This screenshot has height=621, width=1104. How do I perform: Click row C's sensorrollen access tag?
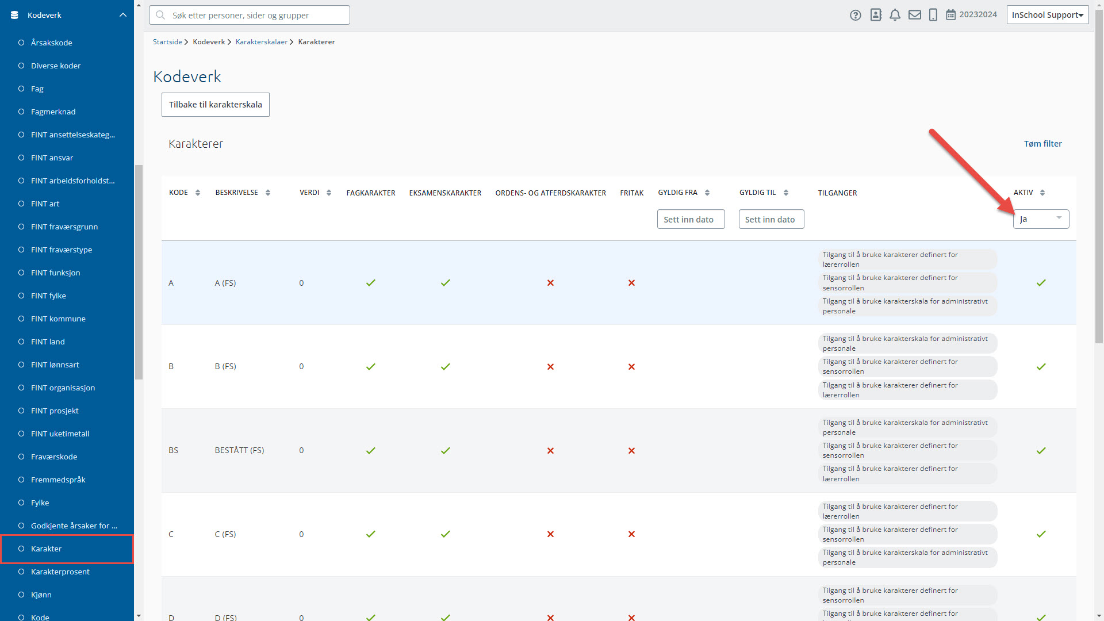click(907, 534)
